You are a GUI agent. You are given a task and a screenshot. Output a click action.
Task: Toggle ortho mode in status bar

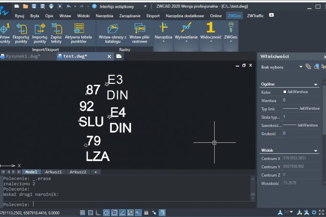98,212
